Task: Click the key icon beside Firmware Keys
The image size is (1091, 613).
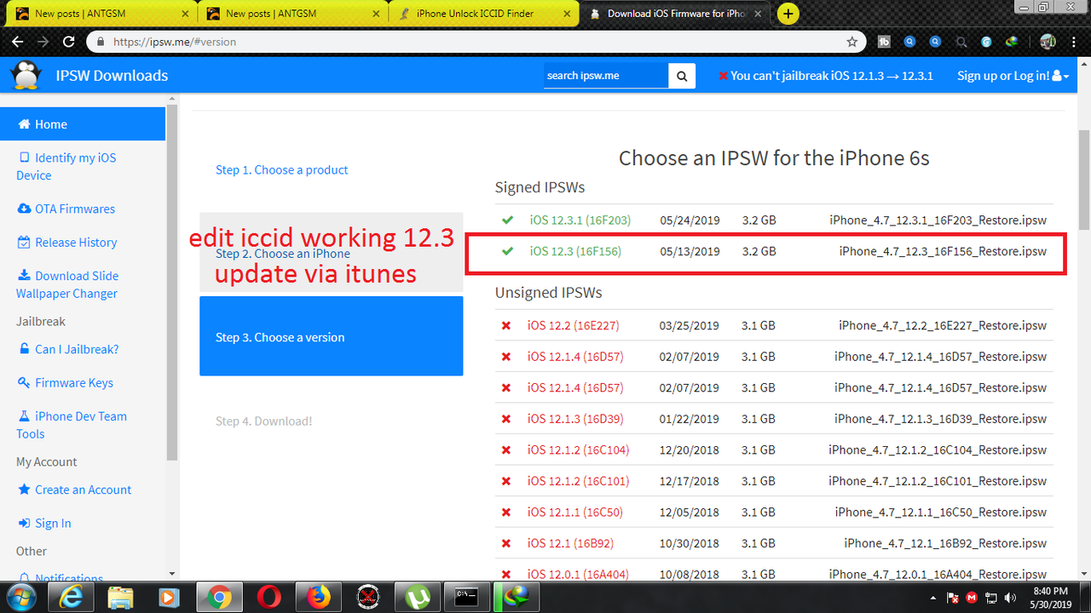Action: pyautogui.click(x=24, y=383)
